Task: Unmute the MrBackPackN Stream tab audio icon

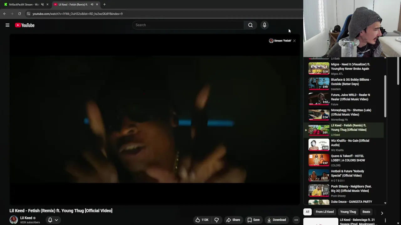Action: pos(42,4)
